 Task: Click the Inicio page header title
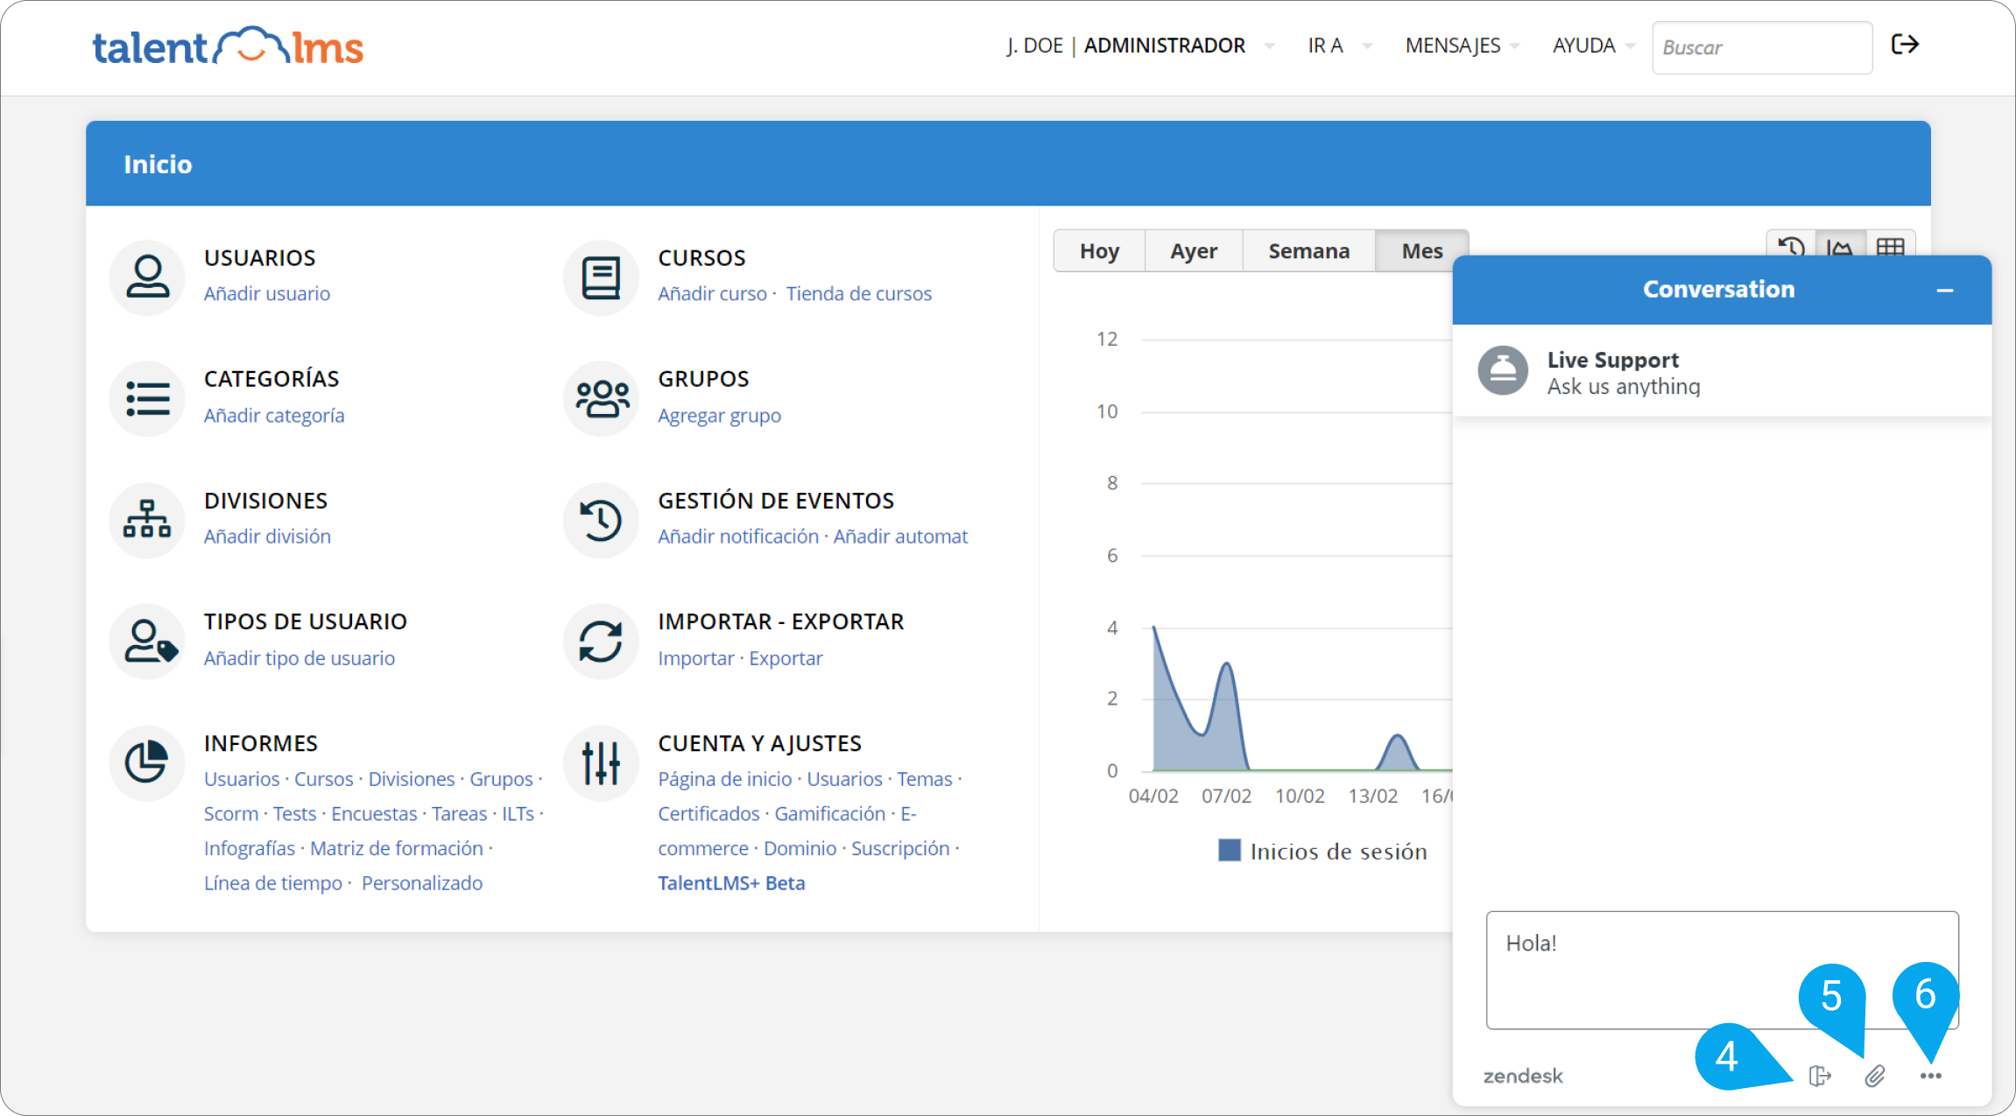point(158,164)
